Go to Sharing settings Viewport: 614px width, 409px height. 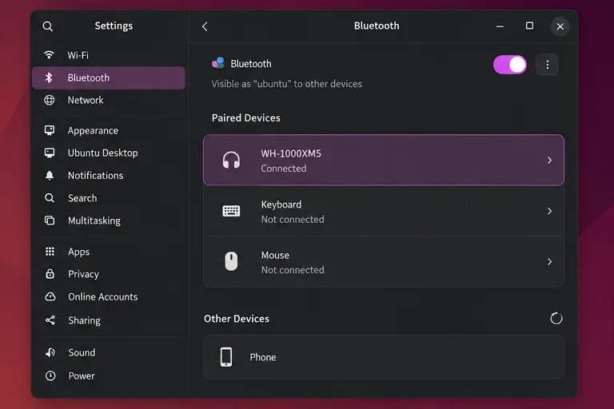pos(109,320)
